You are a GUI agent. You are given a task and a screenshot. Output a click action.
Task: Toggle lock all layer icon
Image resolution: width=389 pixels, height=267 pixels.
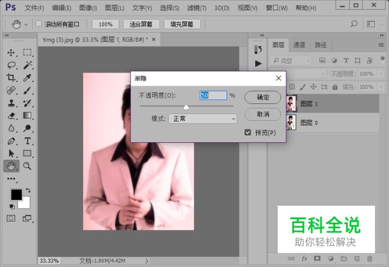(x=335, y=87)
